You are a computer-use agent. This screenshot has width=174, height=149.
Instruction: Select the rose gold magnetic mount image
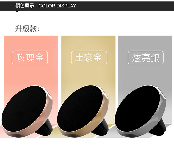pyautogui.click(x=27, y=112)
